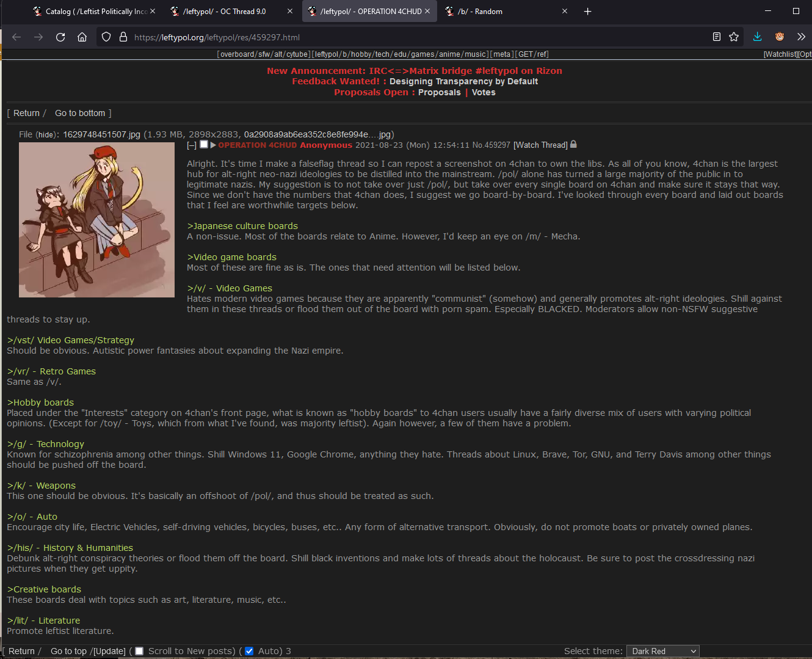Open the Select theme dropdown
The image size is (812, 659).
pyautogui.click(x=663, y=651)
